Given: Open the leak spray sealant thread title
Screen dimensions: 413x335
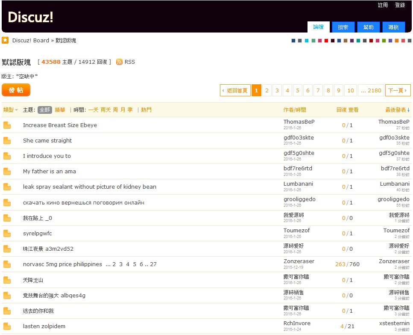Looking at the screenshot, I should (90, 187).
